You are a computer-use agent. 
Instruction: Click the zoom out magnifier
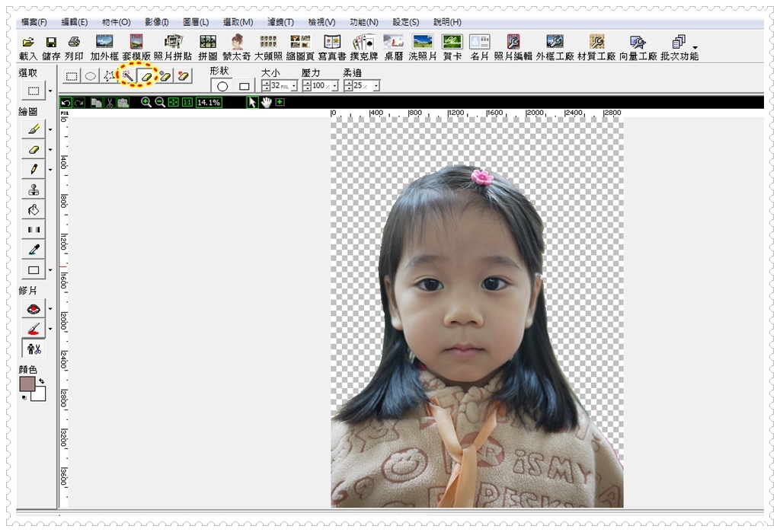160,103
